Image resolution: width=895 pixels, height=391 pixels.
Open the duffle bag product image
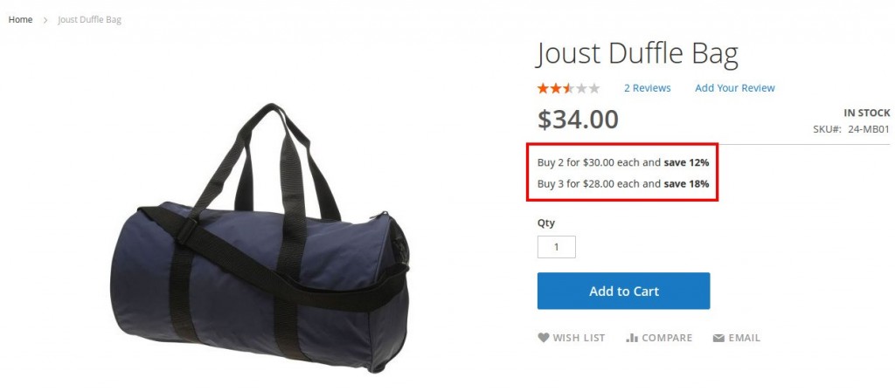tap(260, 238)
